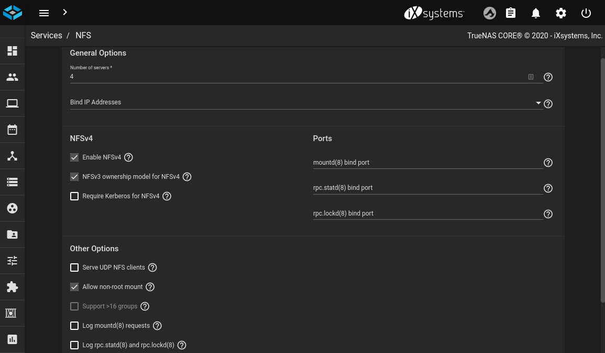Open the Dashboard sidebar icon
605x353 pixels.
coord(12,51)
